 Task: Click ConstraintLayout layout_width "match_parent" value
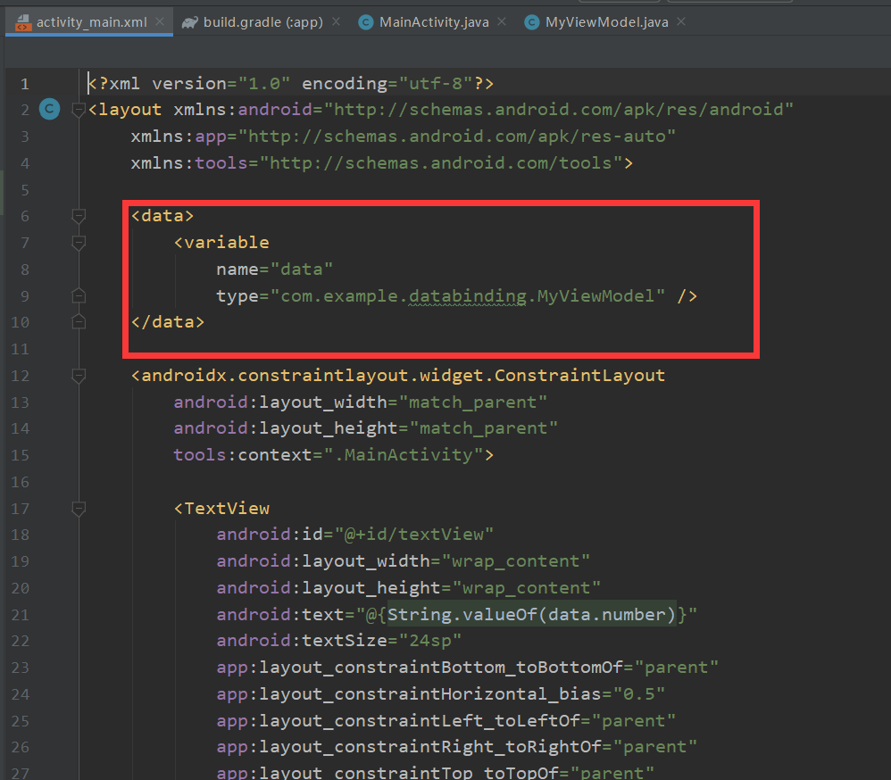tap(473, 402)
